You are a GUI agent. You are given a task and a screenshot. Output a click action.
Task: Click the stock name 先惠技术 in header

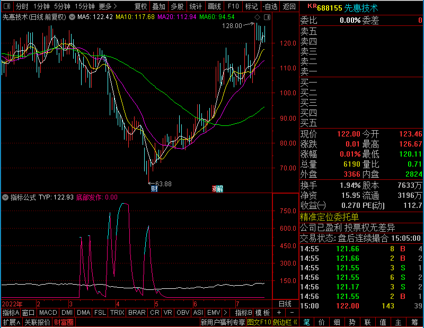(361, 8)
